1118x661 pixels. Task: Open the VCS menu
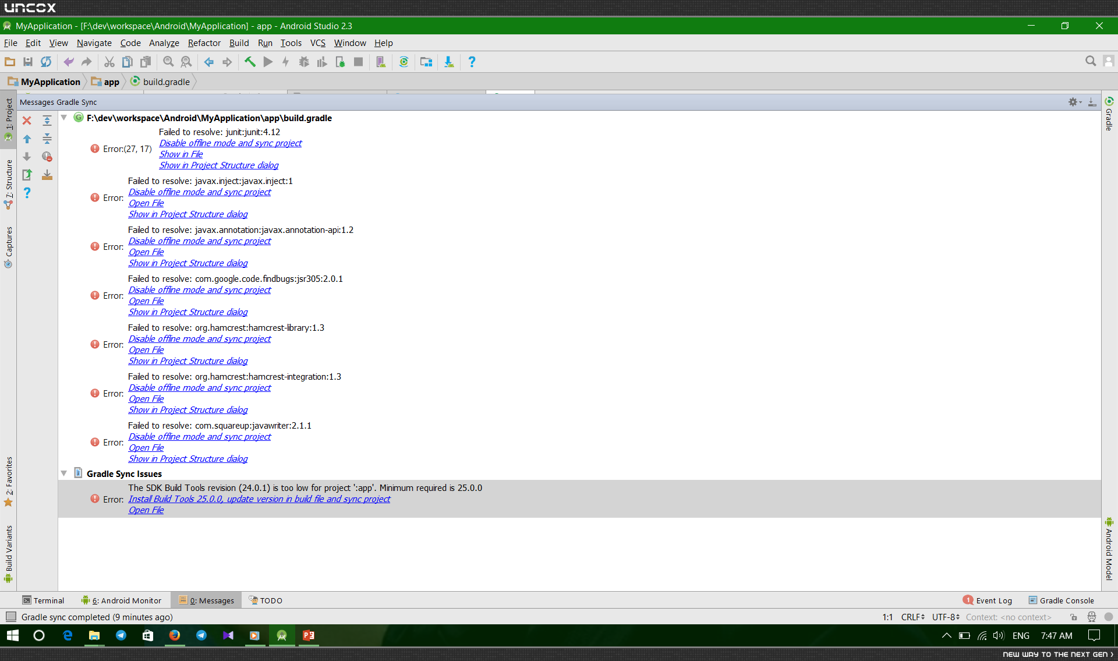point(318,43)
